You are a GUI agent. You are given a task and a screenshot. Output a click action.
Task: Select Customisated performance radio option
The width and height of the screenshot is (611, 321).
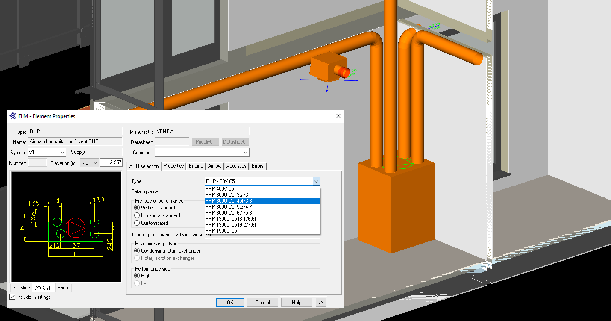(137, 223)
